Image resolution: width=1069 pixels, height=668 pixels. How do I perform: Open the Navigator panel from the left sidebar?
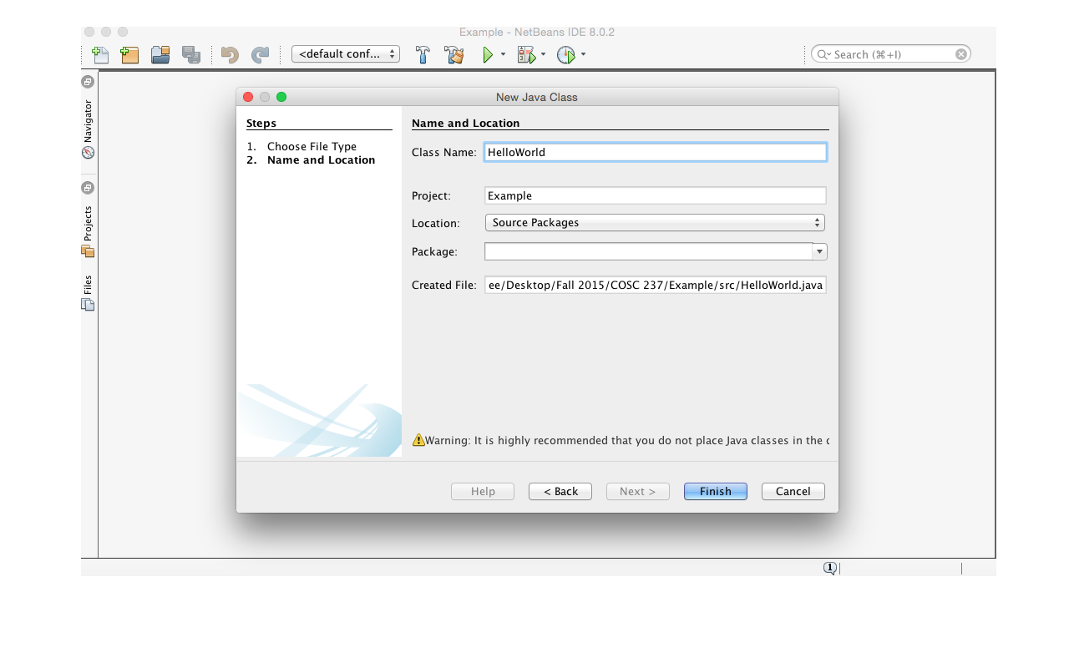coord(88,117)
